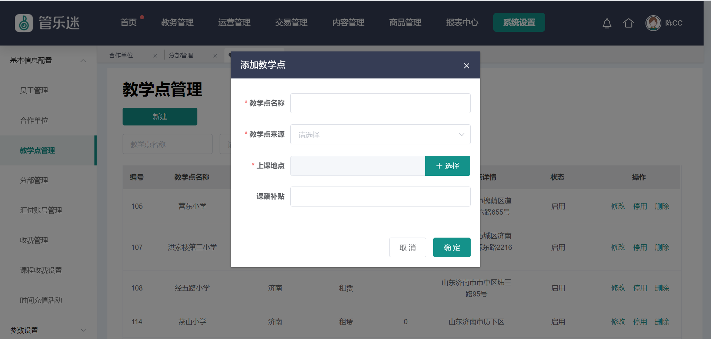Select 员工管理 in the sidebar
This screenshot has height=339, width=711.
coord(34,90)
